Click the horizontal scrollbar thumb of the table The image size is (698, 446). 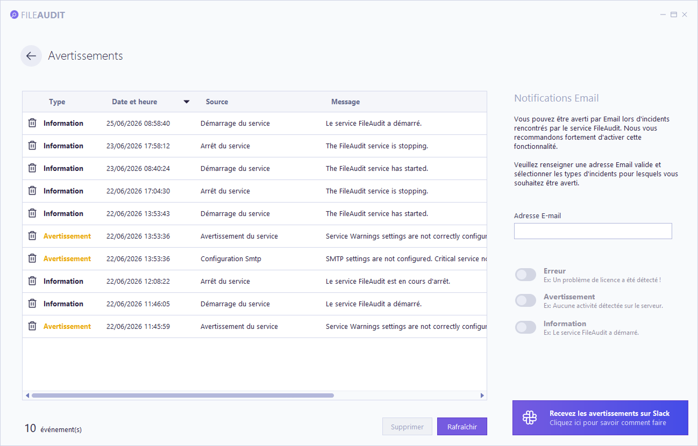[x=182, y=395]
